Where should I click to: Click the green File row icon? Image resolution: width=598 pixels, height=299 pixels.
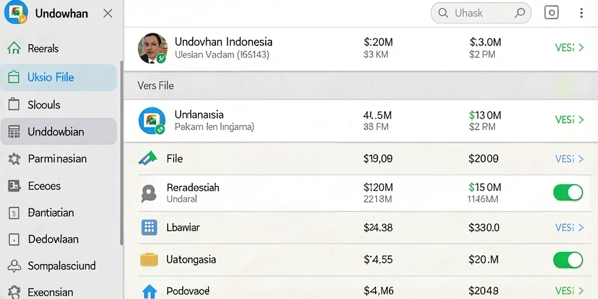(x=147, y=158)
